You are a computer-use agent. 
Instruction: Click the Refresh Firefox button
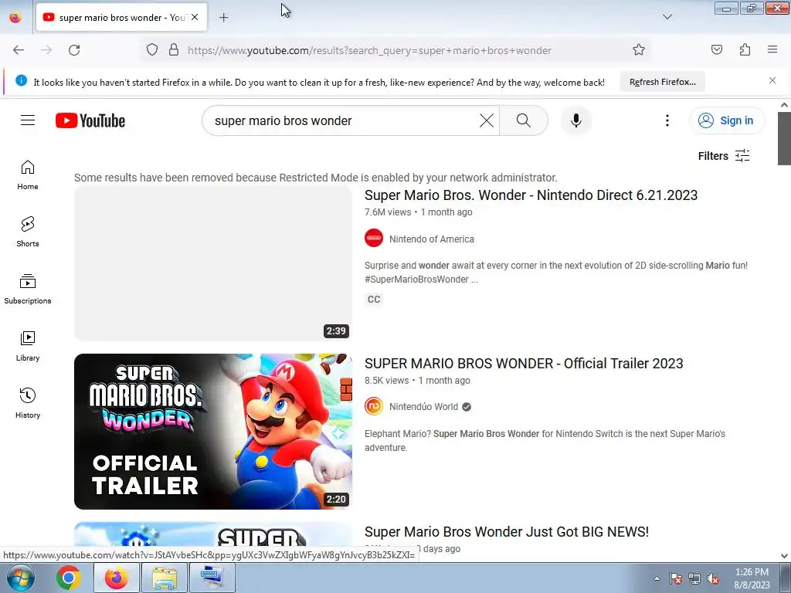tap(662, 82)
